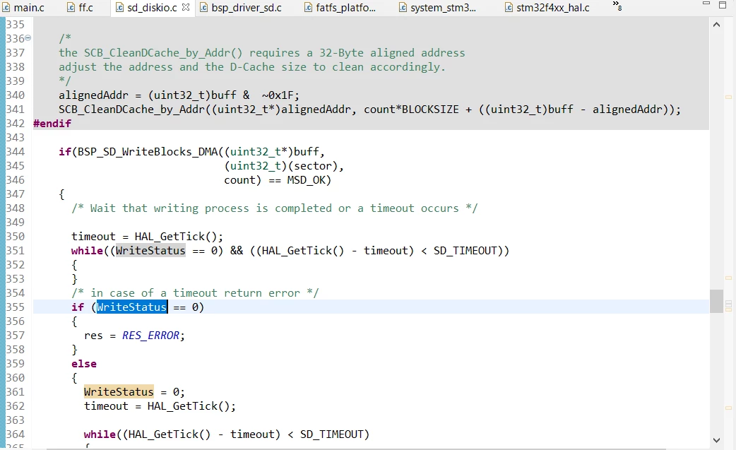736x450 pixels.
Task: Click the sector argument on line 345
Action: click(313, 165)
